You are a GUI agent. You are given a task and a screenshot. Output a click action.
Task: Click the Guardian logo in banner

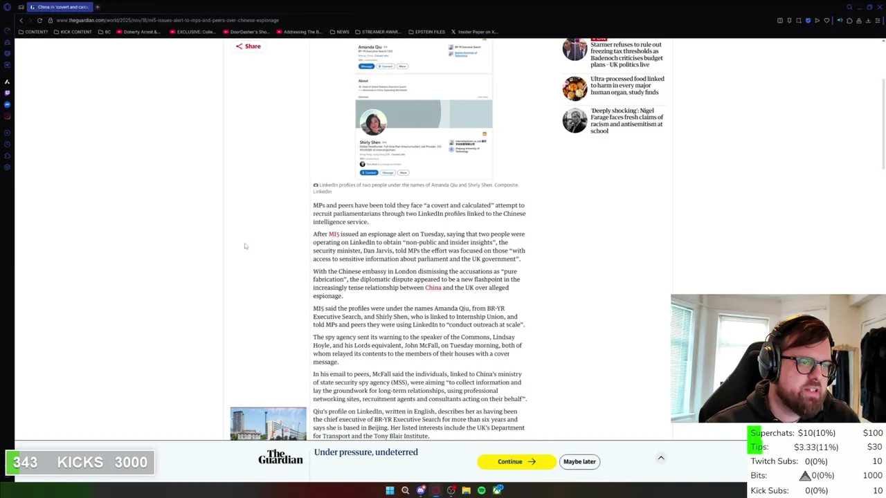[280, 457]
